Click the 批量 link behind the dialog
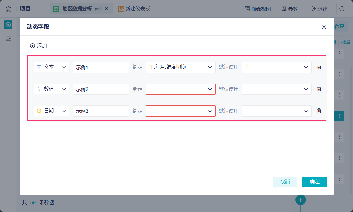The width and height of the screenshot is (353, 212). click(x=346, y=42)
